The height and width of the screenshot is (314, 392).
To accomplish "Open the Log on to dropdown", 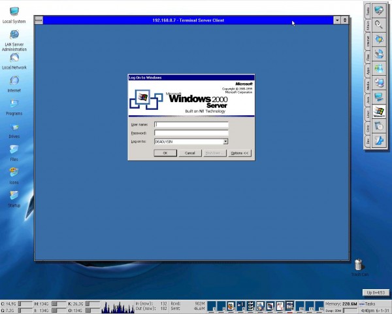I will [225, 141].
